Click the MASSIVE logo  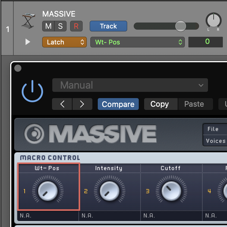90,134
